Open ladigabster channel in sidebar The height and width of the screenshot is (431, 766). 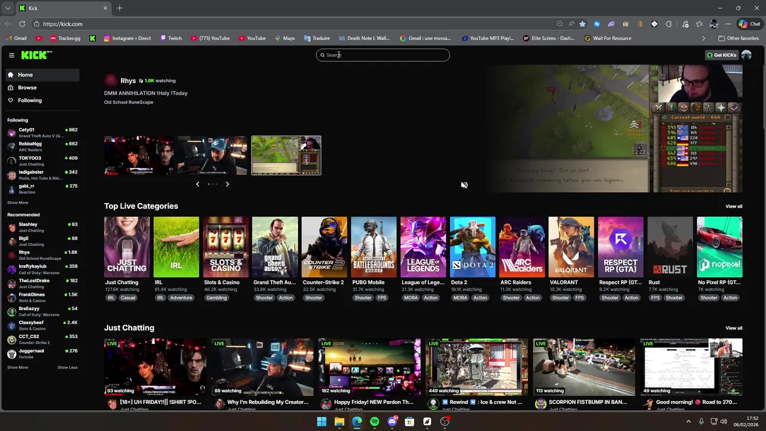click(x=42, y=175)
